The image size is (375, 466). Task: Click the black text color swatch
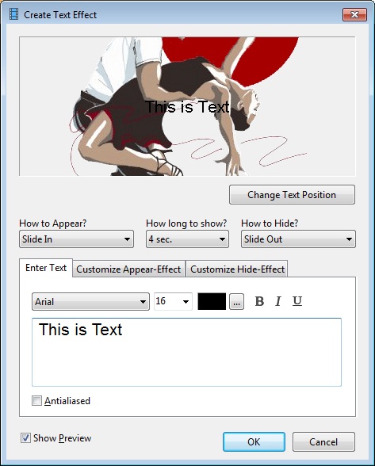click(x=212, y=301)
